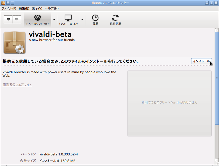The image size is (219, 166).
Task: Click the version text vivaldi-beta 1.0.303.52-4
Action: (x=59, y=154)
